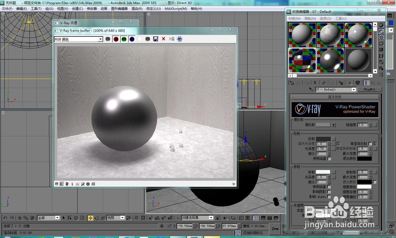The image size is (396, 238).
Task: Click Show Map in Viewport icon
Action: pyautogui.click(x=358, y=82)
